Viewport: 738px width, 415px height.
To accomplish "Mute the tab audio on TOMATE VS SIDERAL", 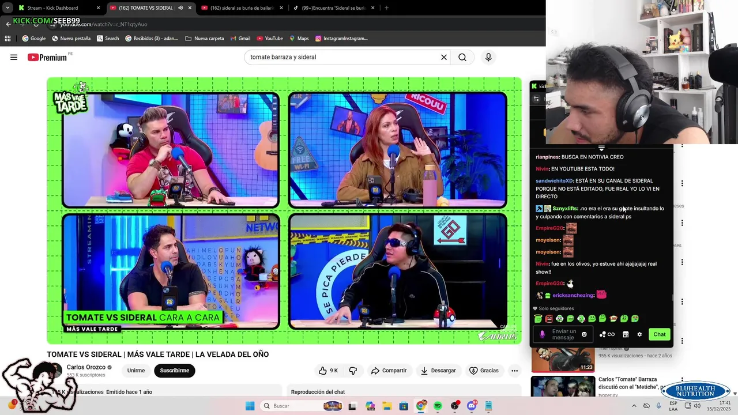I will click(x=180, y=8).
